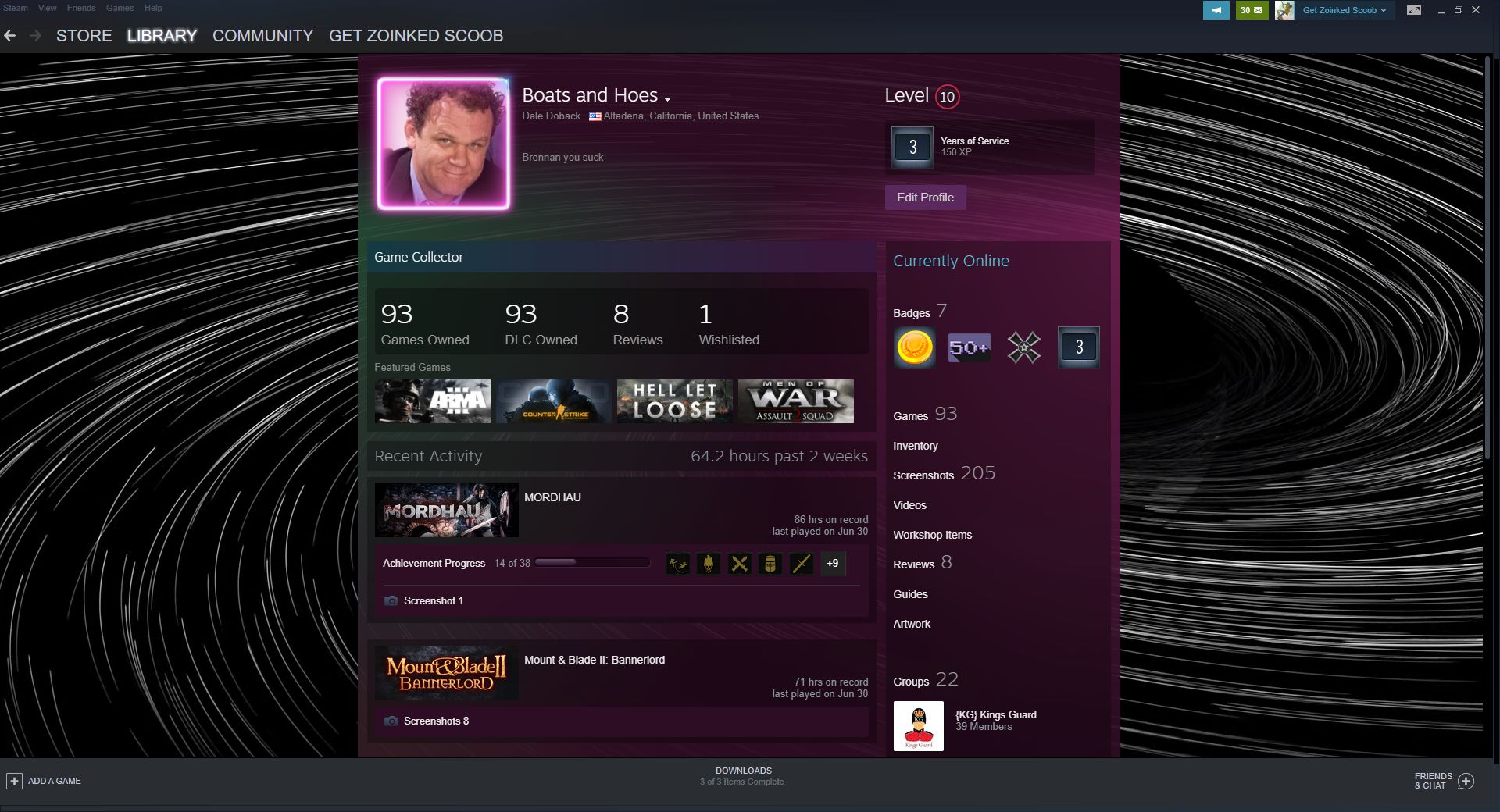Viewport: 1500px width, 812px height.
Task: Click the crossed-swords MORDHAU achievement icon
Action: (737, 564)
